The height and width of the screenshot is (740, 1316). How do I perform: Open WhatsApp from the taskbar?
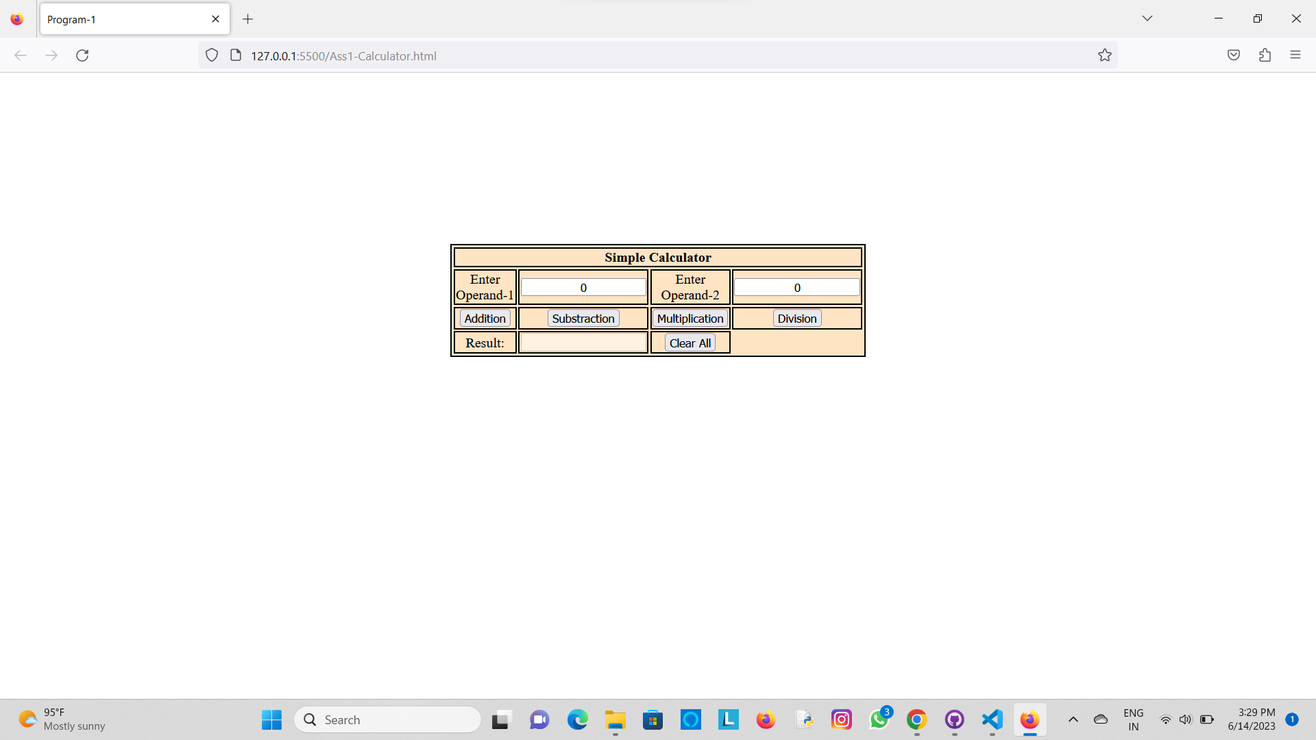pyautogui.click(x=879, y=719)
